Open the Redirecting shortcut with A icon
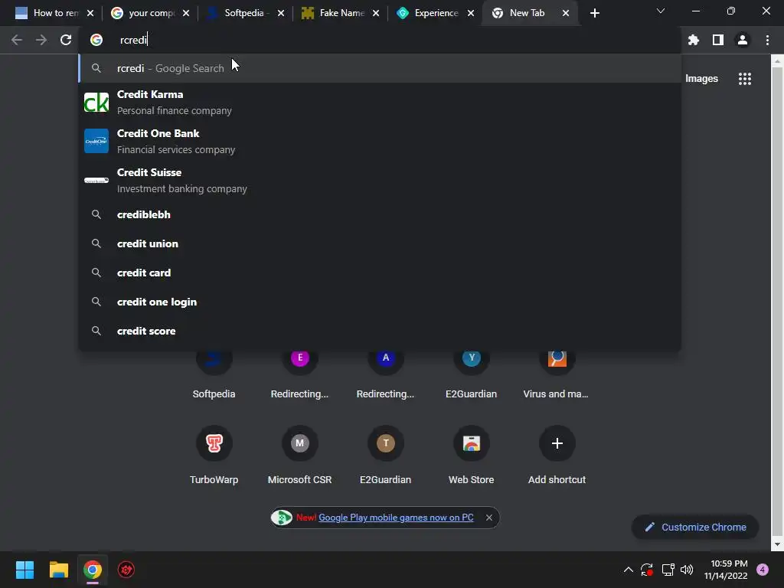 click(386, 373)
